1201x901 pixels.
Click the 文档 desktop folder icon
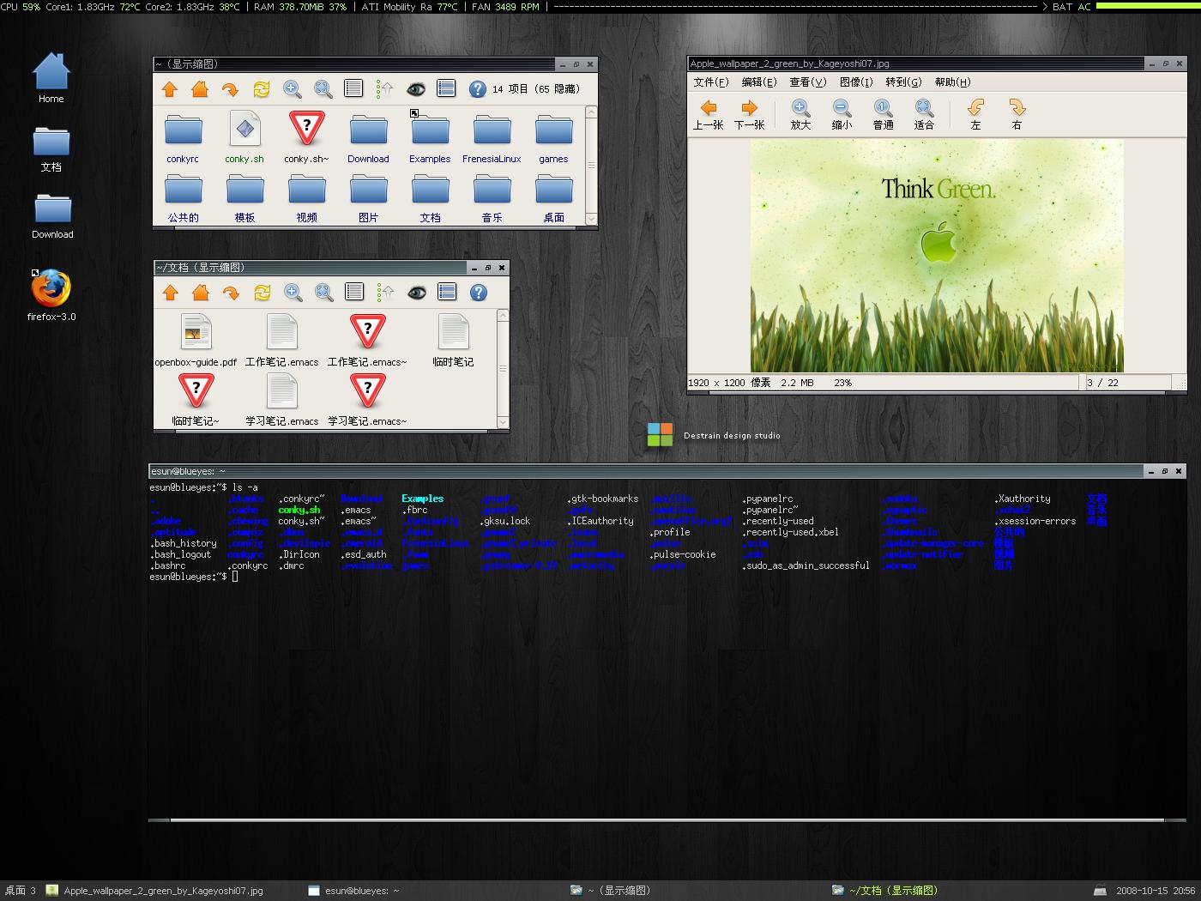click(51, 149)
